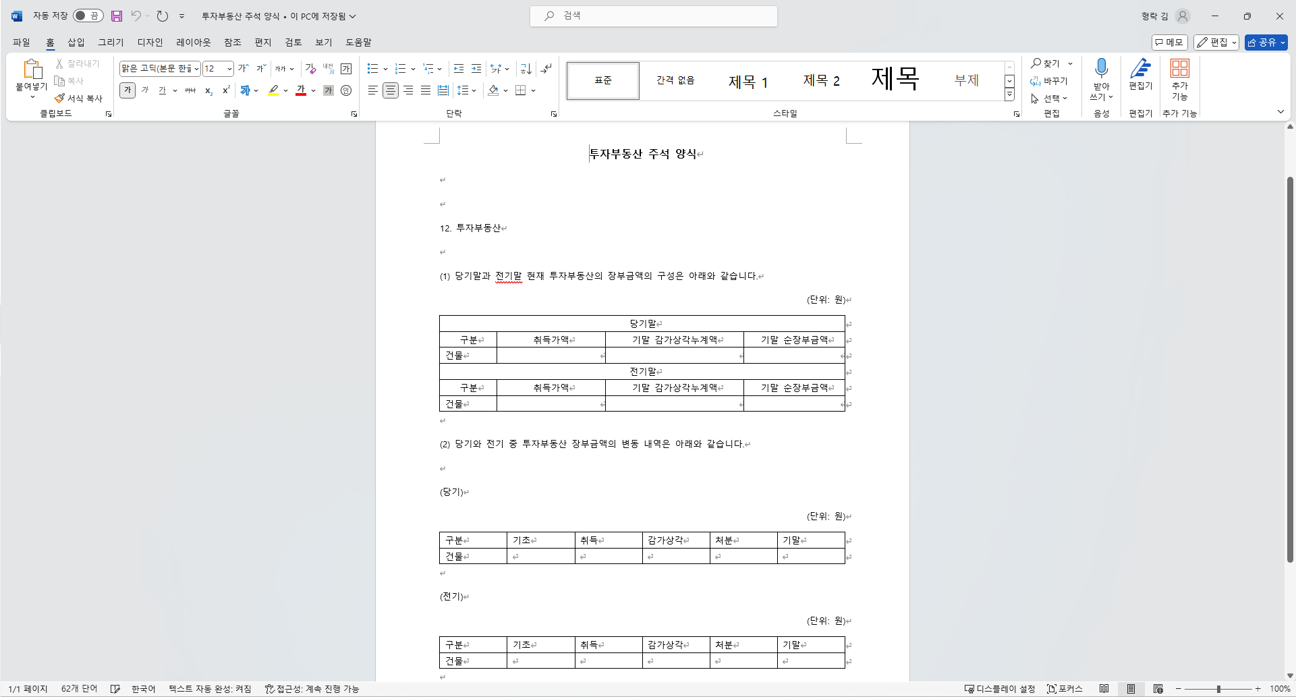Screen dimensions: 1296x697
Task: Apply superscript formatting (x²)
Action: point(225,90)
